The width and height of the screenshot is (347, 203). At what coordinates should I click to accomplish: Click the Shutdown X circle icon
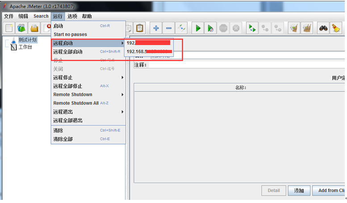click(236, 28)
